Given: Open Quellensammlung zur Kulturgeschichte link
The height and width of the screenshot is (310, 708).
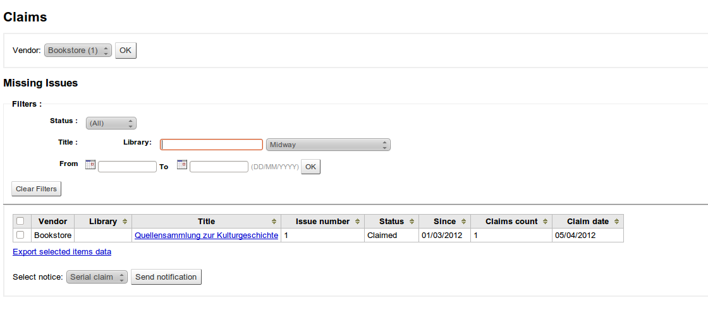Looking at the screenshot, I should [x=206, y=235].
